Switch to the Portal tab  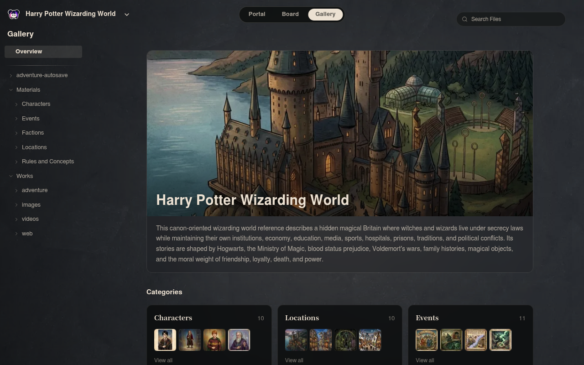click(x=257, y=14)
